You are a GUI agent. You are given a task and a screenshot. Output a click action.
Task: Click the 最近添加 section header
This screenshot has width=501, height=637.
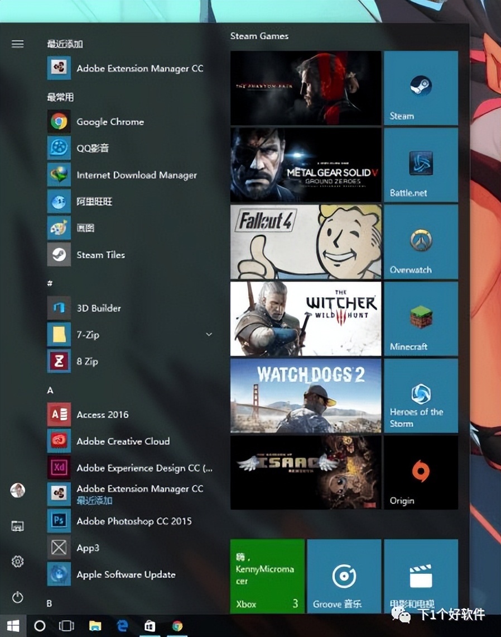(x=65, y=44)
